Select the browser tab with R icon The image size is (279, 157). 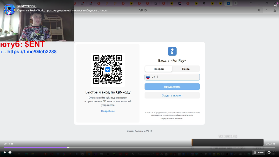[180, 3]
